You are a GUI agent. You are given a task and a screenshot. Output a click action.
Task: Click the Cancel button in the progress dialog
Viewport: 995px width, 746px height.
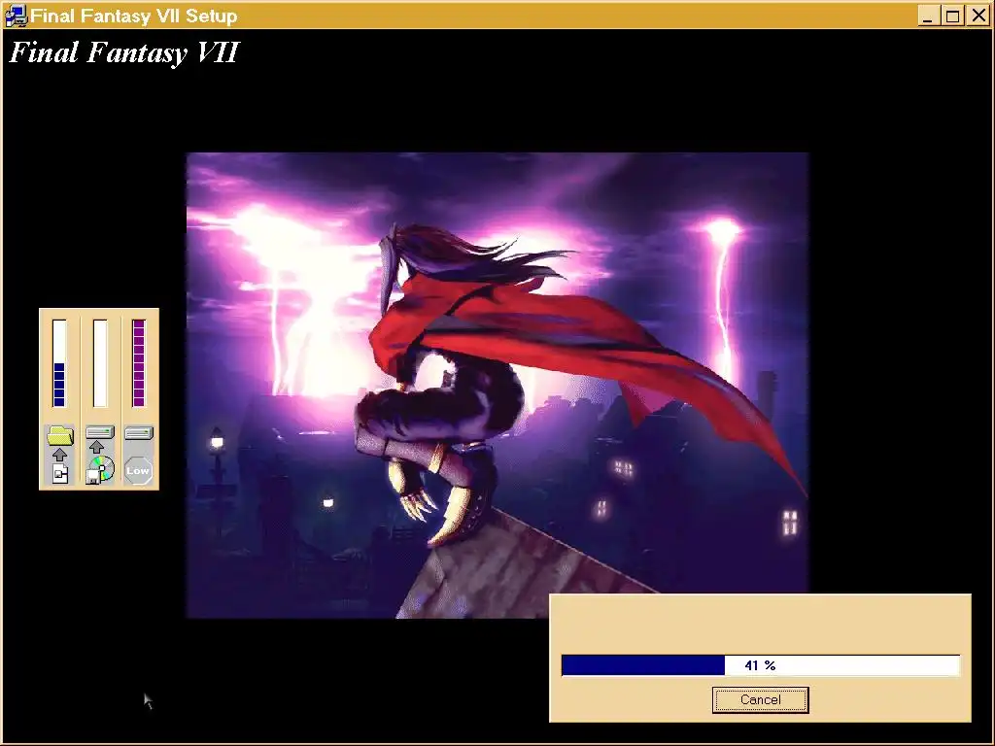[760, 699]
